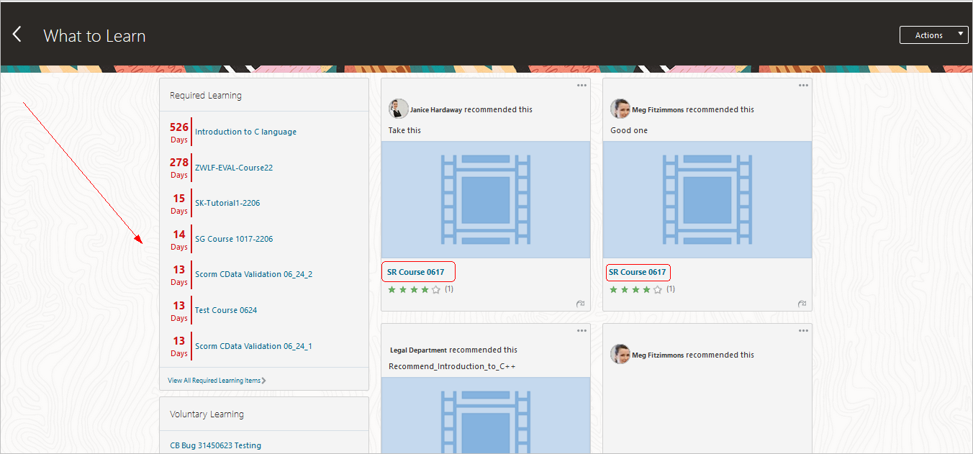Click 15 Days due indicator
Viewport: 973px width, 454px height.
point(179,203)
